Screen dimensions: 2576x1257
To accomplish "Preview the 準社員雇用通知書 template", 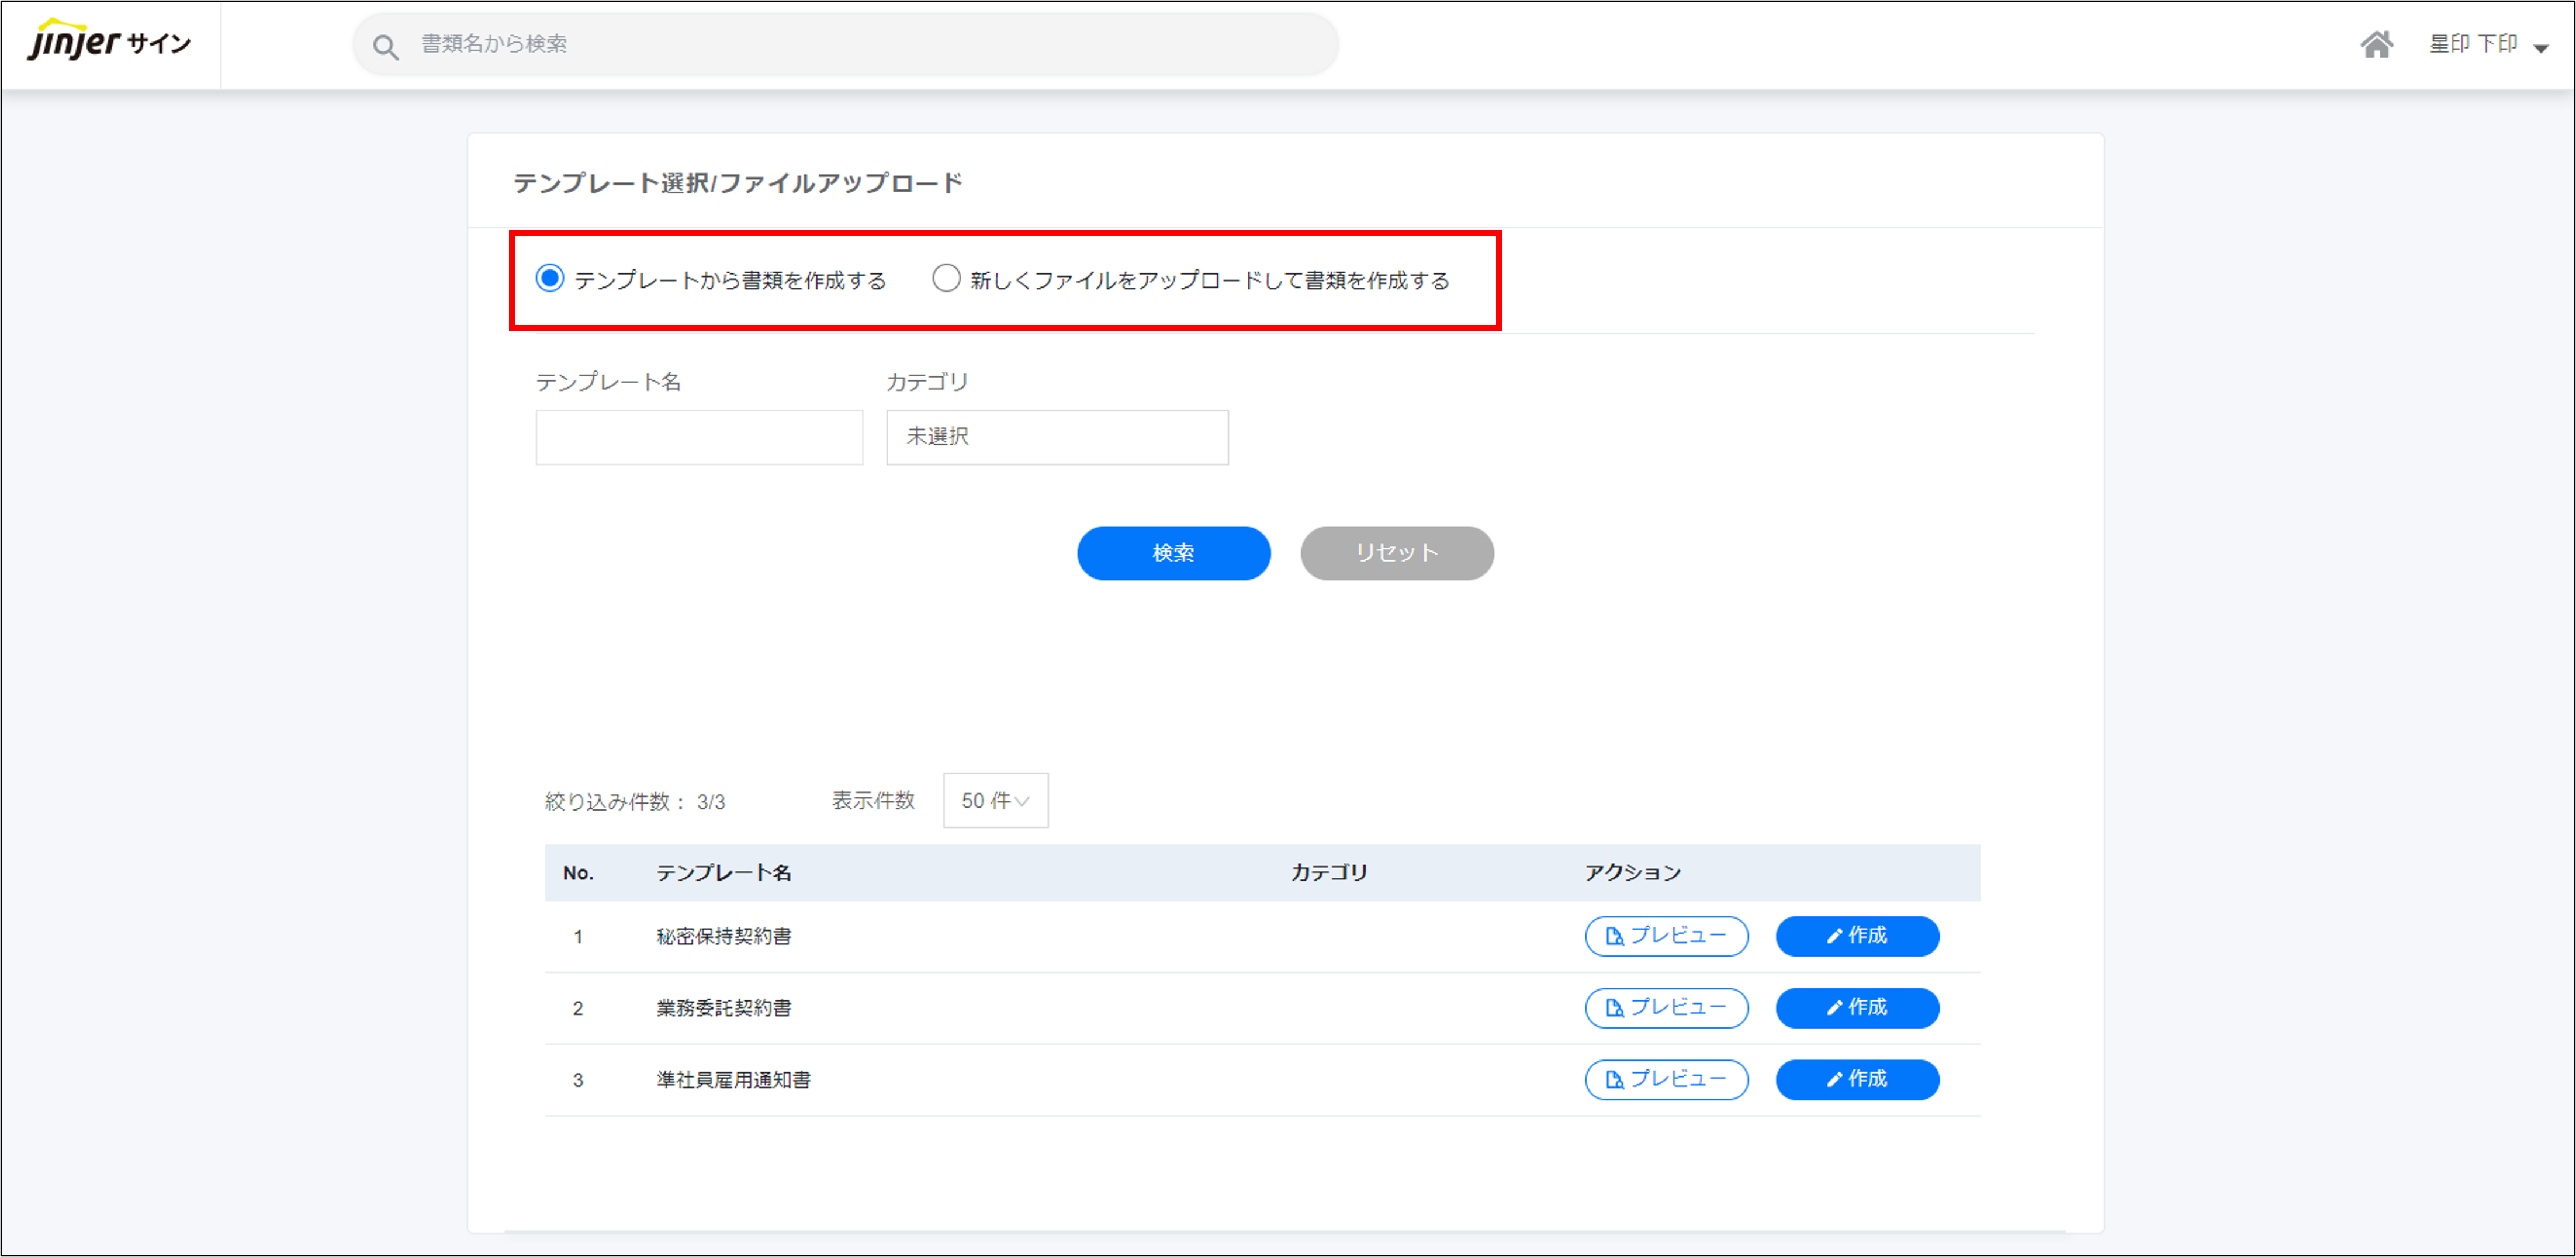I will coord(1666,1080).
